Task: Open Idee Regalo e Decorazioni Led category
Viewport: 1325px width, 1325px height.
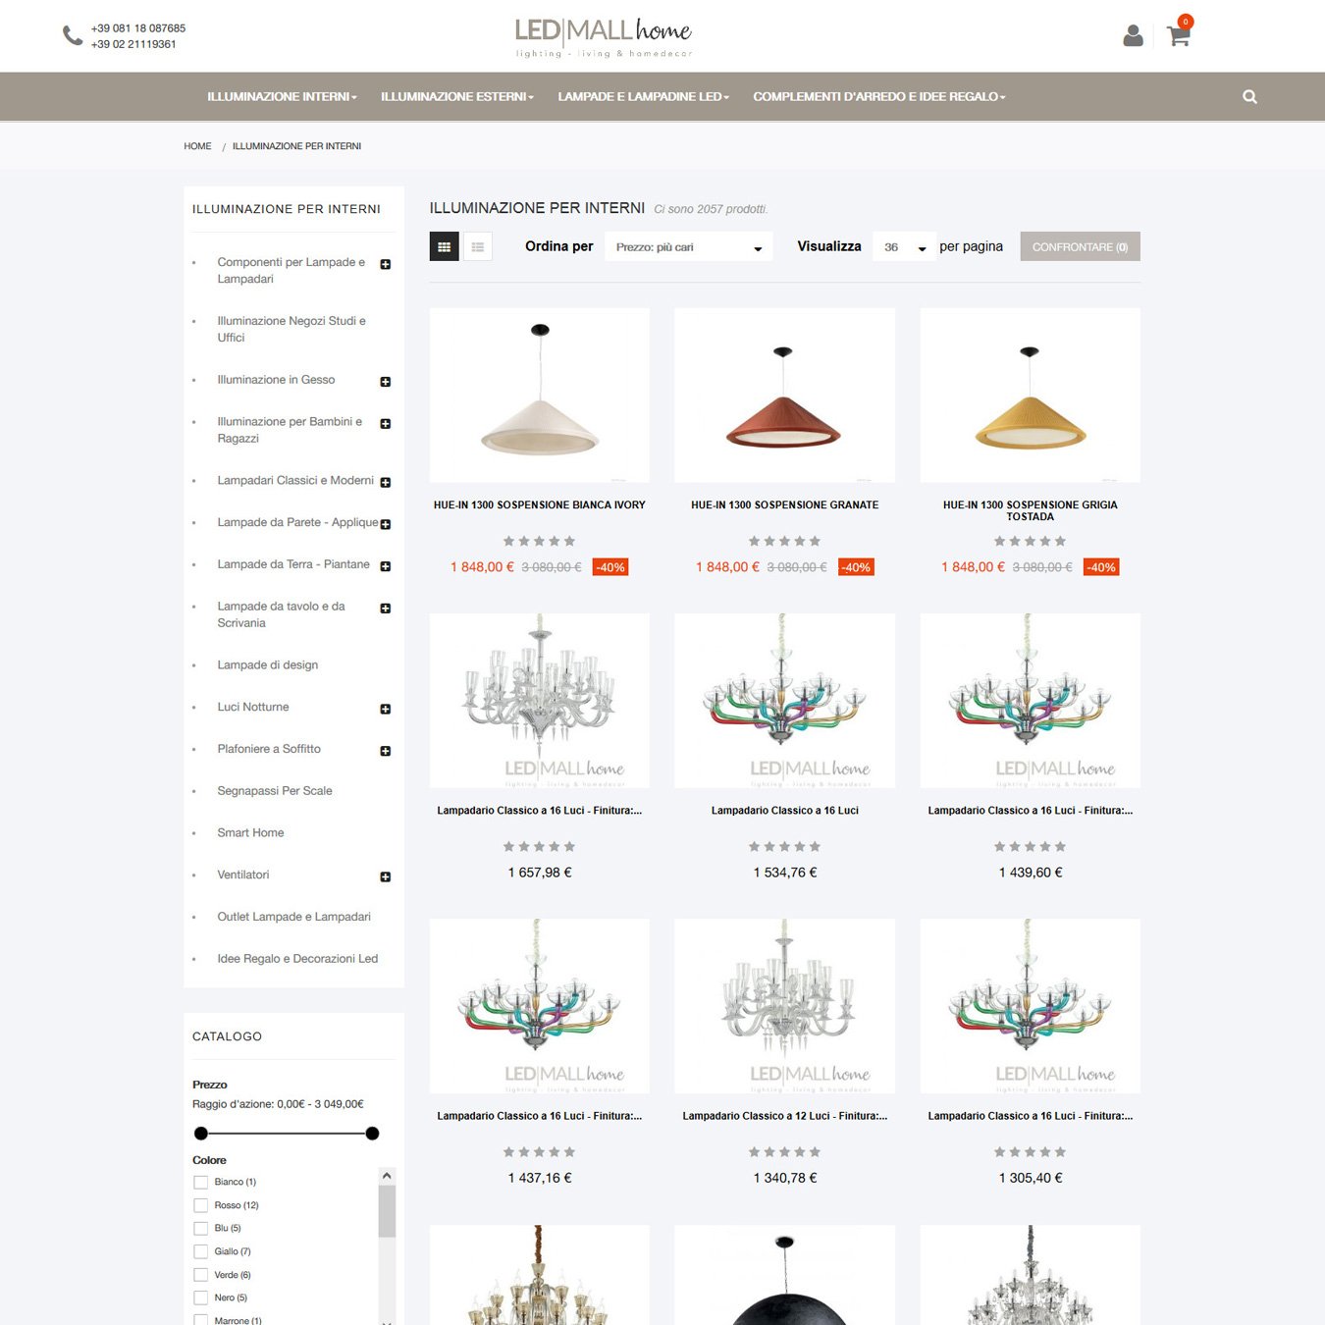Action: click(x=297, y=959)
